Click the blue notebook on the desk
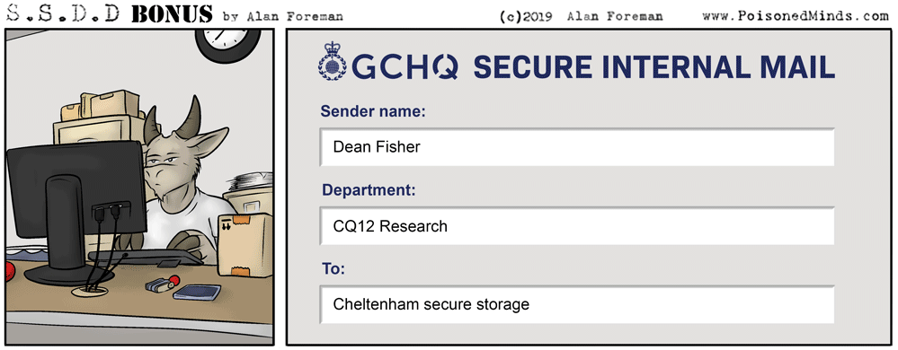 pyautogui.click(x=197, y=293)
